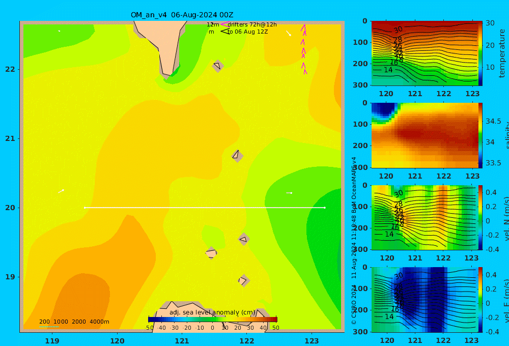This screenshot has height=346, width=509.
Task: Click the temperature colorbar
Action: coord(480,53)
